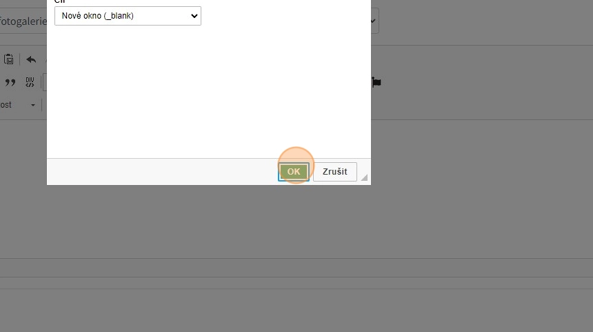Cancel the dialog with Zrušit

pos(334,171)
